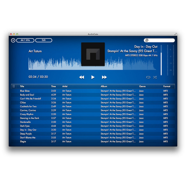186x186 pixels.
Task: Open the circular dropdown arrow menu
Action: (x=13, y=40)
